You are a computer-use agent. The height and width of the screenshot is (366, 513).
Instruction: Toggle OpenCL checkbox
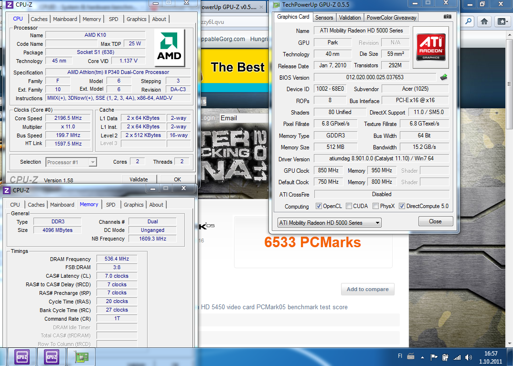(318, 206)
